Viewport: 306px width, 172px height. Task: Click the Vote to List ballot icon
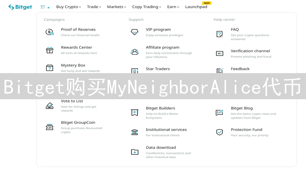pos(50,106)
